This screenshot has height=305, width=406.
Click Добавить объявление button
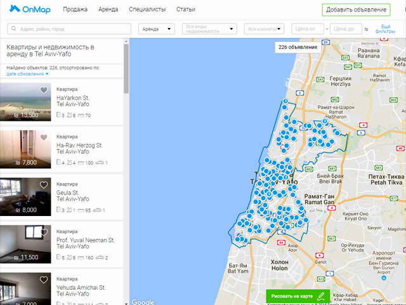point(357,10)
